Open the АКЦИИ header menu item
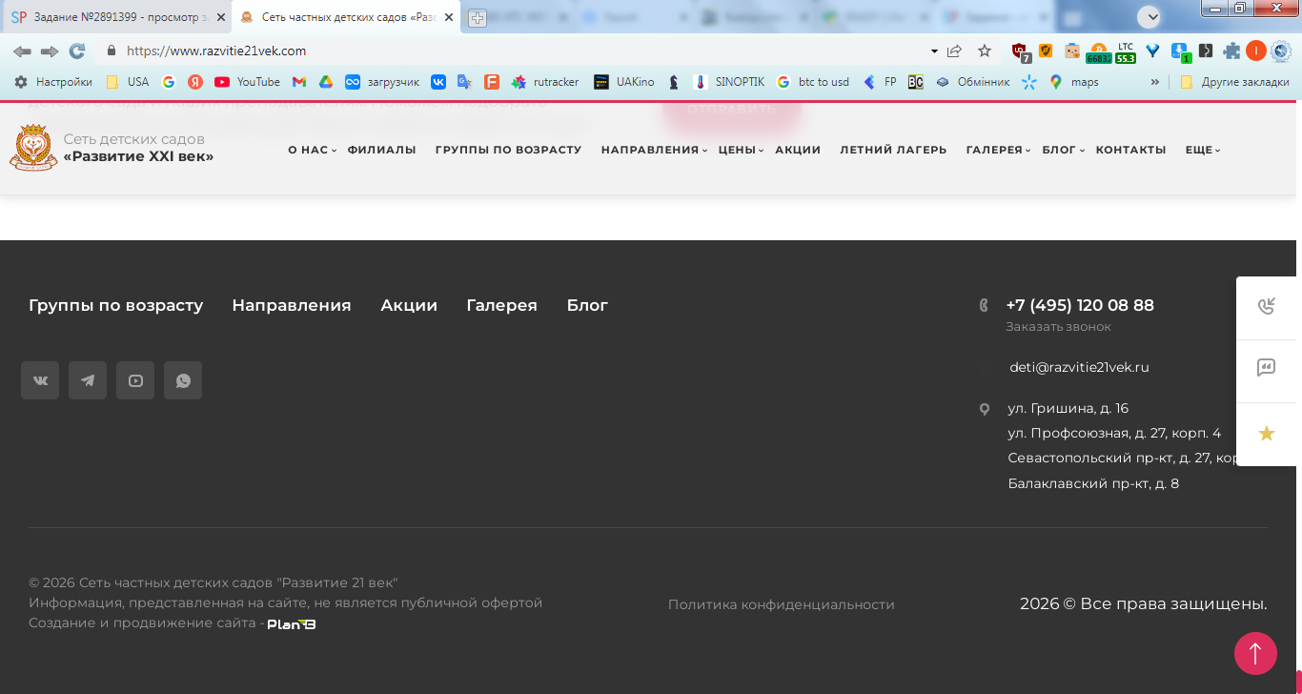Viewport: 1302px width, 694px height. pyautogui.click(x=798, y=150)
